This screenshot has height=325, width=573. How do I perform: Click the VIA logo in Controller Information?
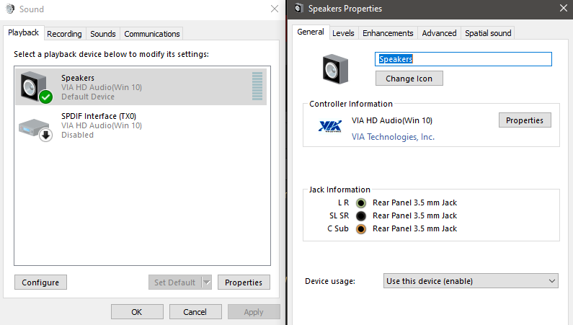tap(330, 126)
